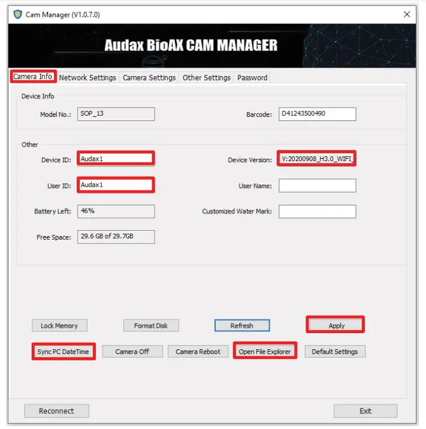Click the Customized Water Mark label
The image size is (426, 429).
237,212
